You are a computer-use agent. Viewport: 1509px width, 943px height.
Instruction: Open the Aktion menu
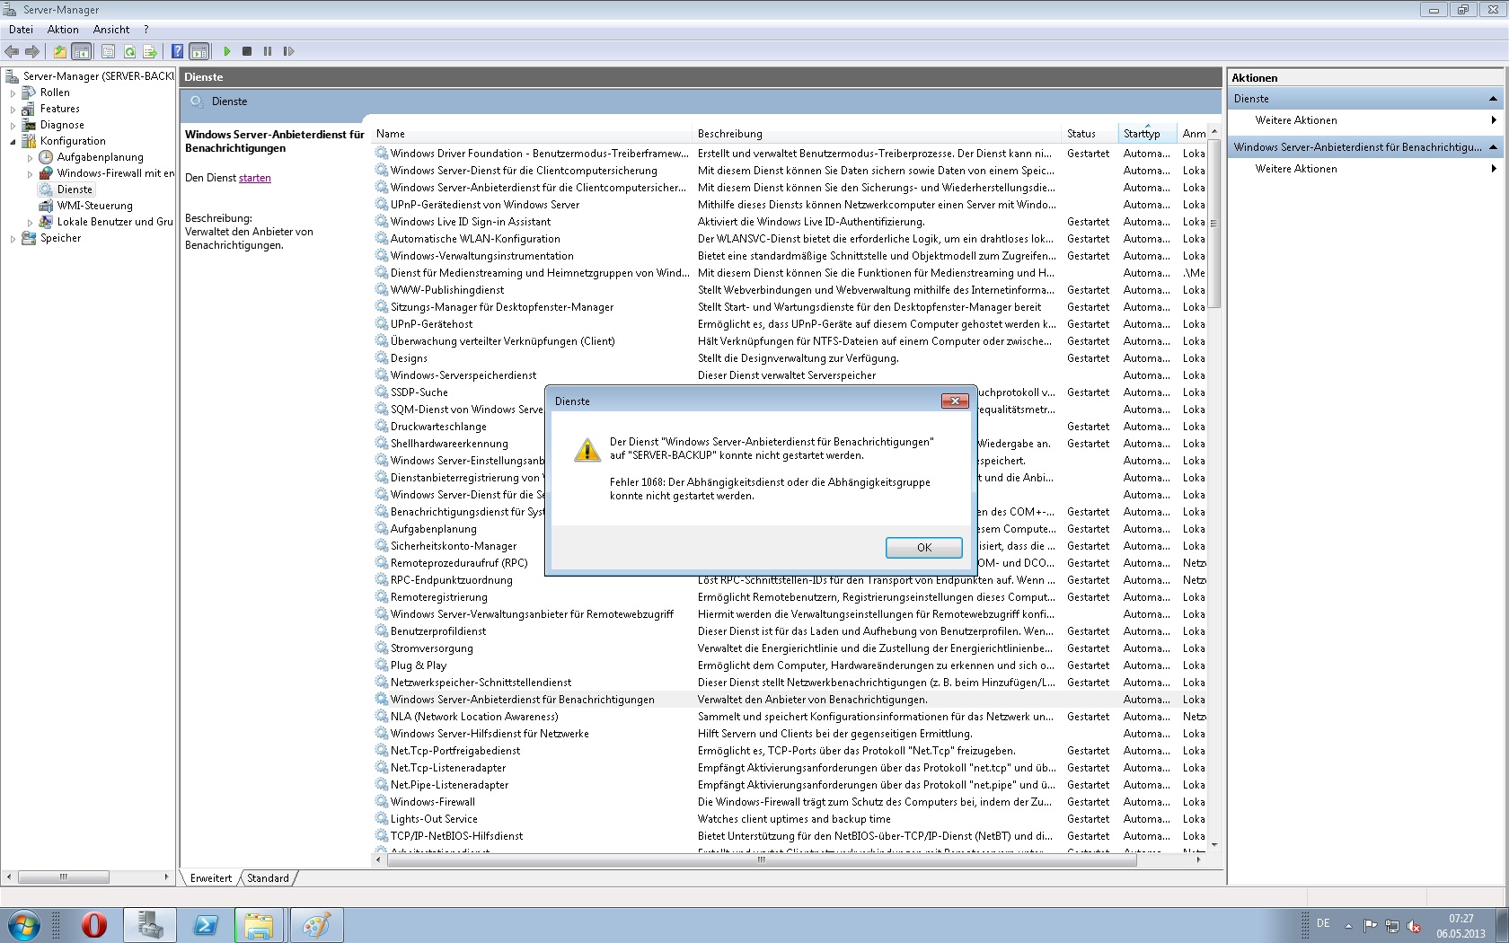click(x=63, y=30)
